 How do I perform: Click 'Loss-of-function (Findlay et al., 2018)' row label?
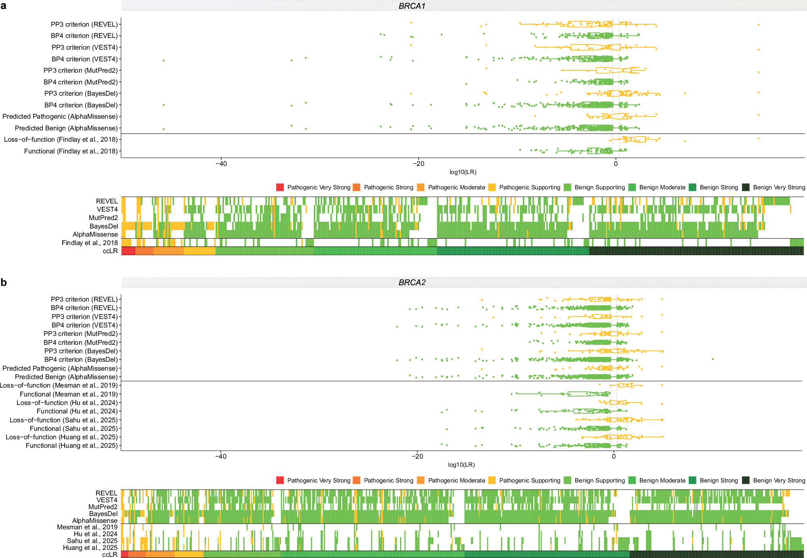[61, 139]
